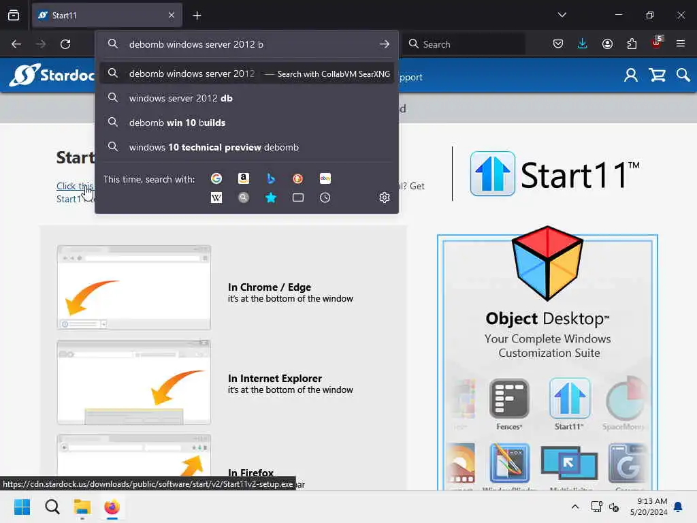This screenshot has height=523, width=697.
Task: Click the network tray icon
Action: (596, 507)
